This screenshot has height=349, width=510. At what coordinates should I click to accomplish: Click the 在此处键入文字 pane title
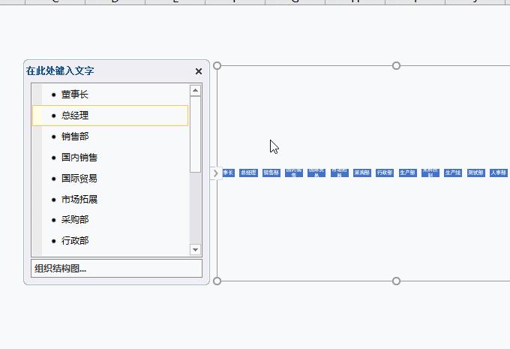click(60, 71)
